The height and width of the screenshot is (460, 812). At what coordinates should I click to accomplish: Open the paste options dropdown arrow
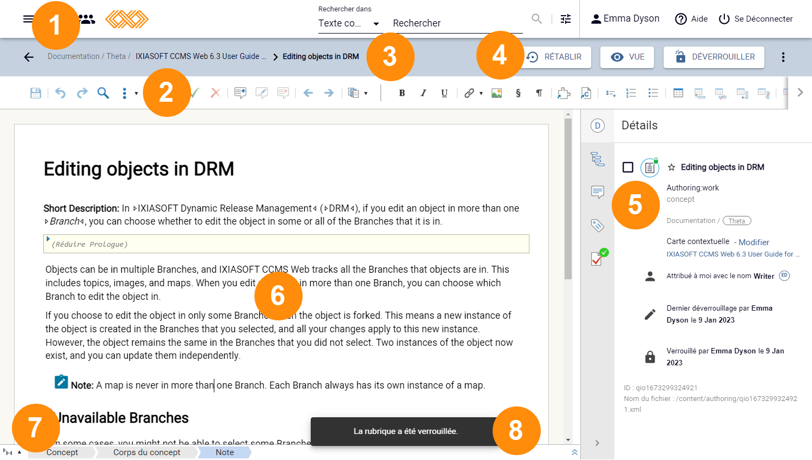pyautogui.click(x=366, y=93)
